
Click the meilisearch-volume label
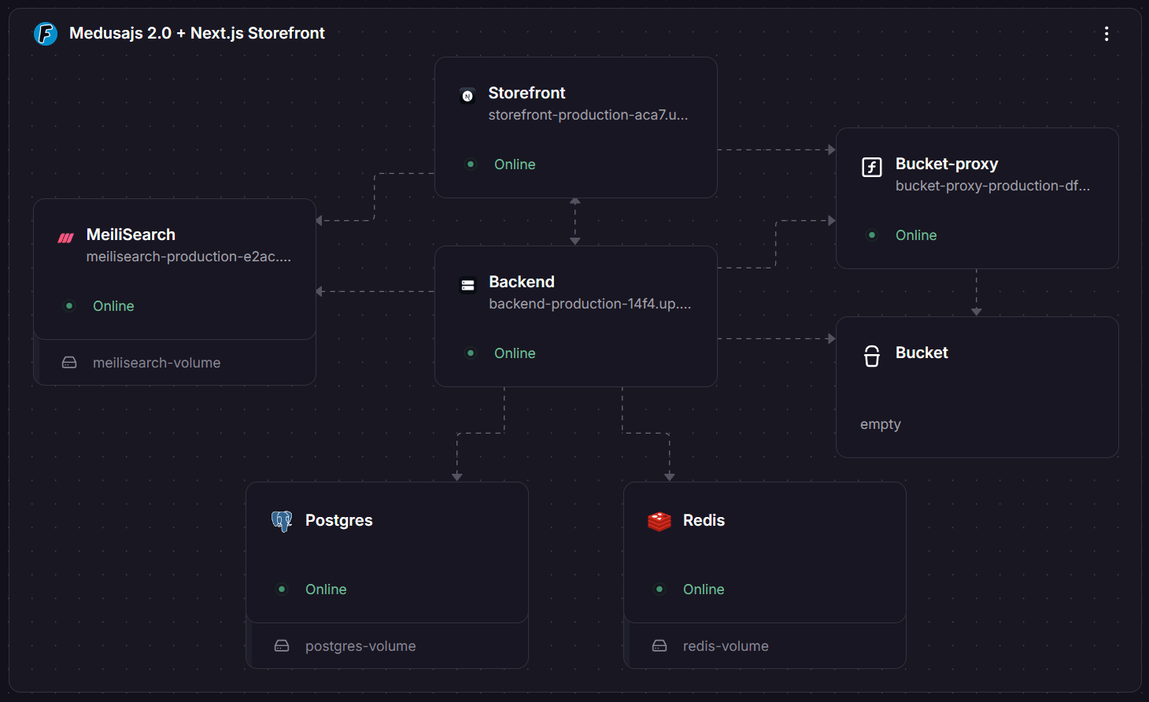(x=157, y=363)
